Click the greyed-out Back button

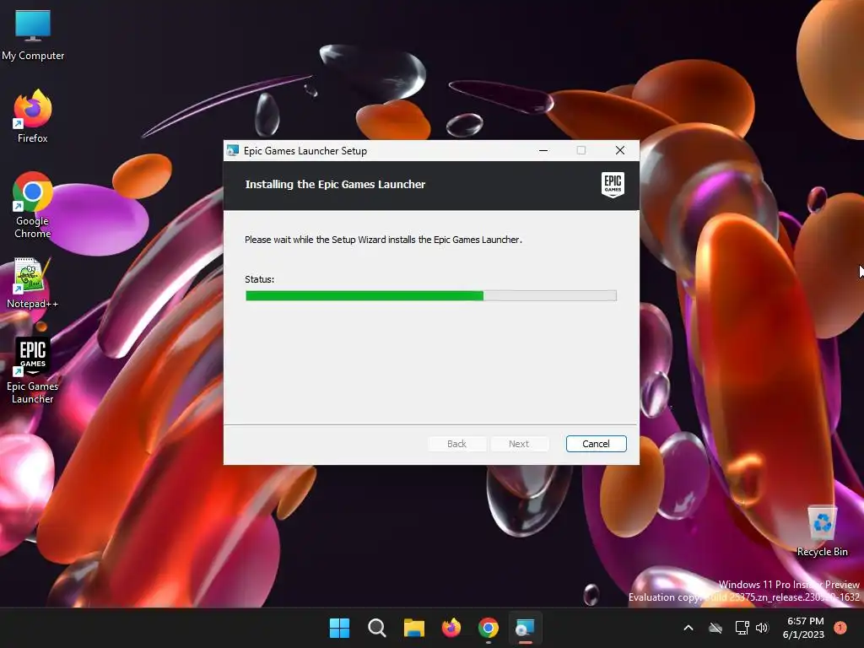(456, 444)
